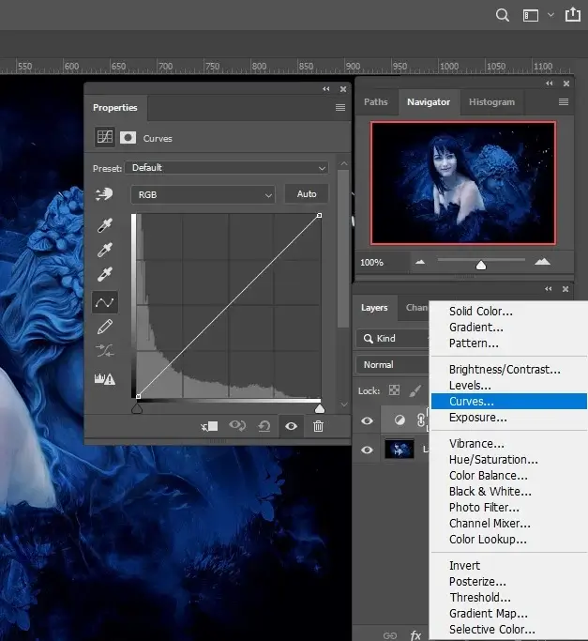Click the Navigator zoom out mountain icon
Image resolution: width=588 pixels, height=641 pixels.
click(420, 262)
